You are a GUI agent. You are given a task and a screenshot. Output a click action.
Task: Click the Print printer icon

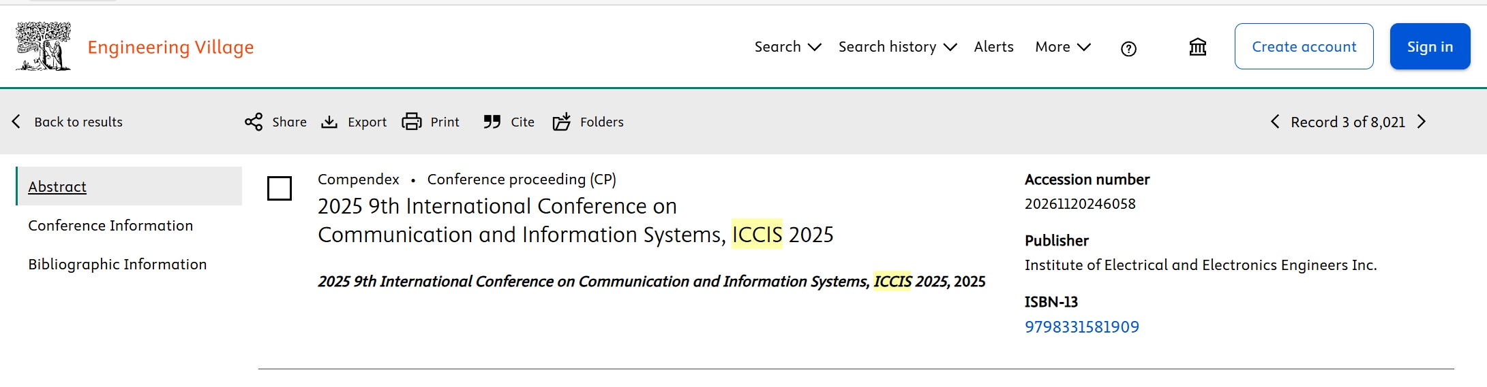coord(412,122)
